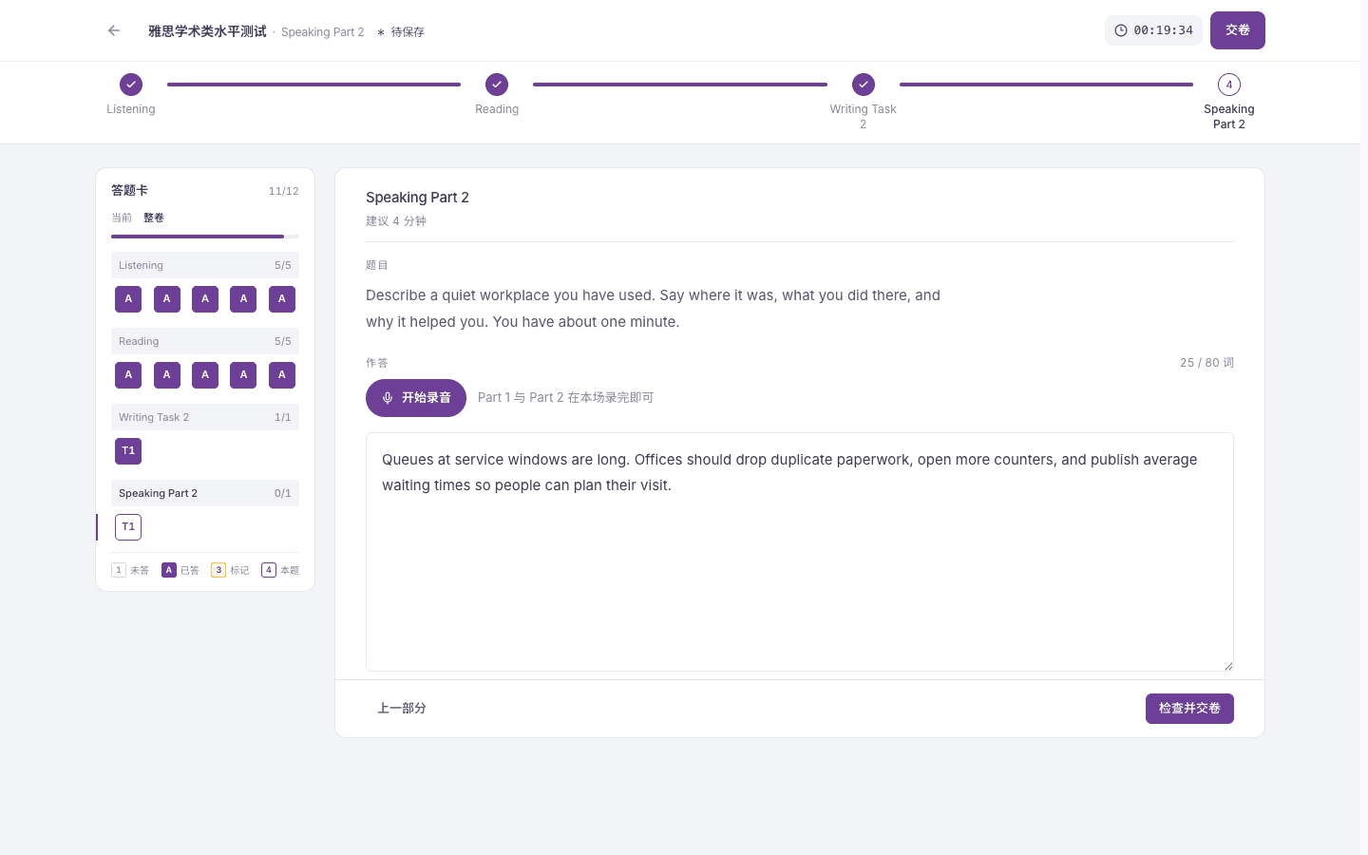
Task: Click the back arrow icon
Action: click(114, 30)
